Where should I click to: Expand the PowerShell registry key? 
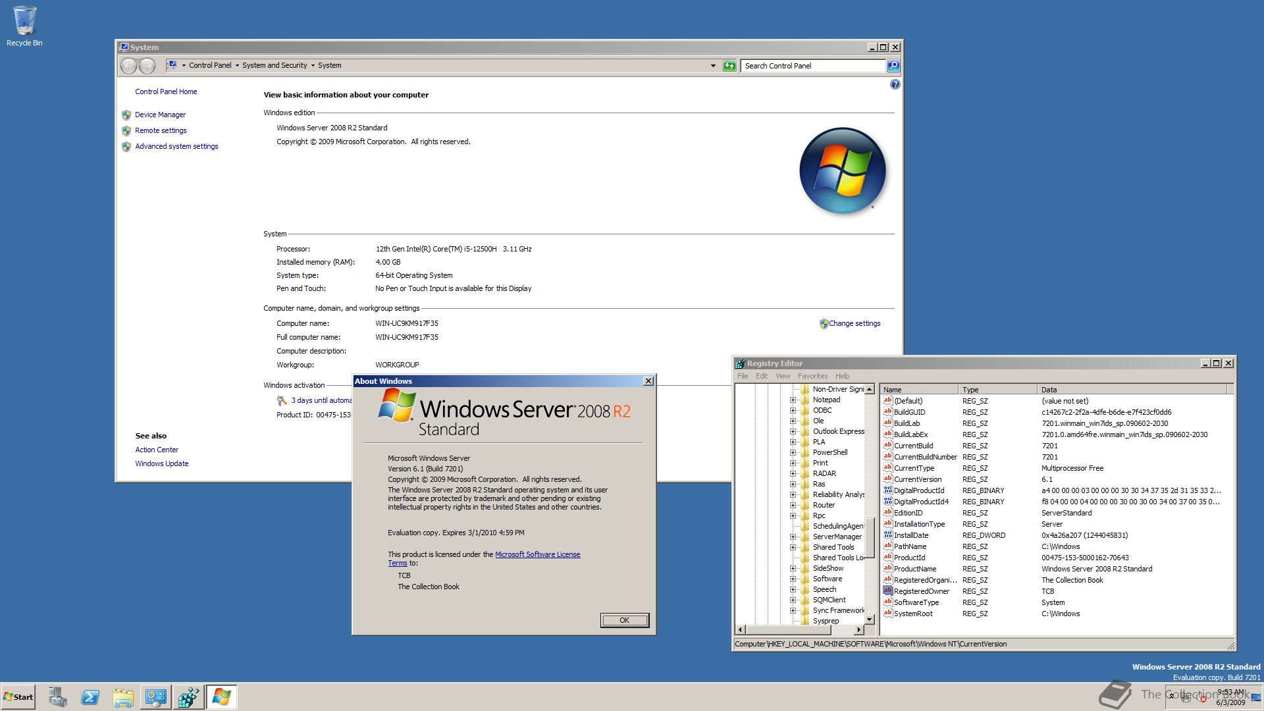pos(793,452)
